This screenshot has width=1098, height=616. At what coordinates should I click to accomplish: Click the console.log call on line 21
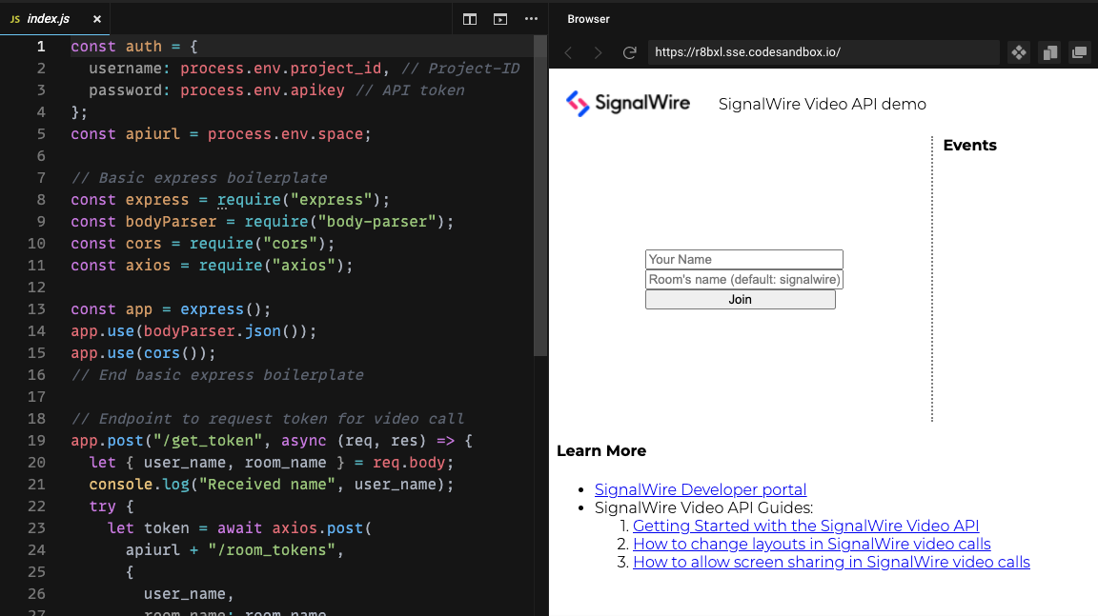click(271, 485)
